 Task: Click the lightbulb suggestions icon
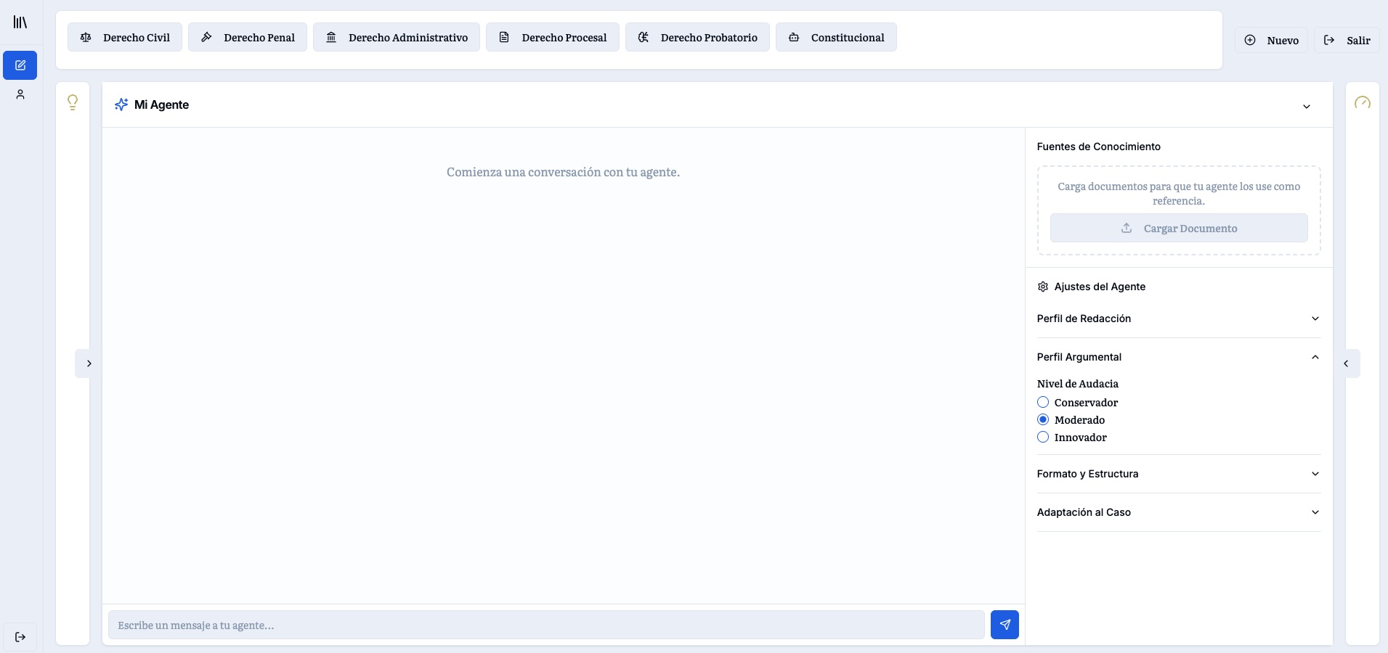(x=73, y=102)
